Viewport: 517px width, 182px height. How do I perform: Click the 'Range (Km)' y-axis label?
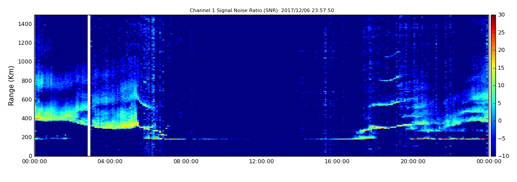[x=11, y=85]
